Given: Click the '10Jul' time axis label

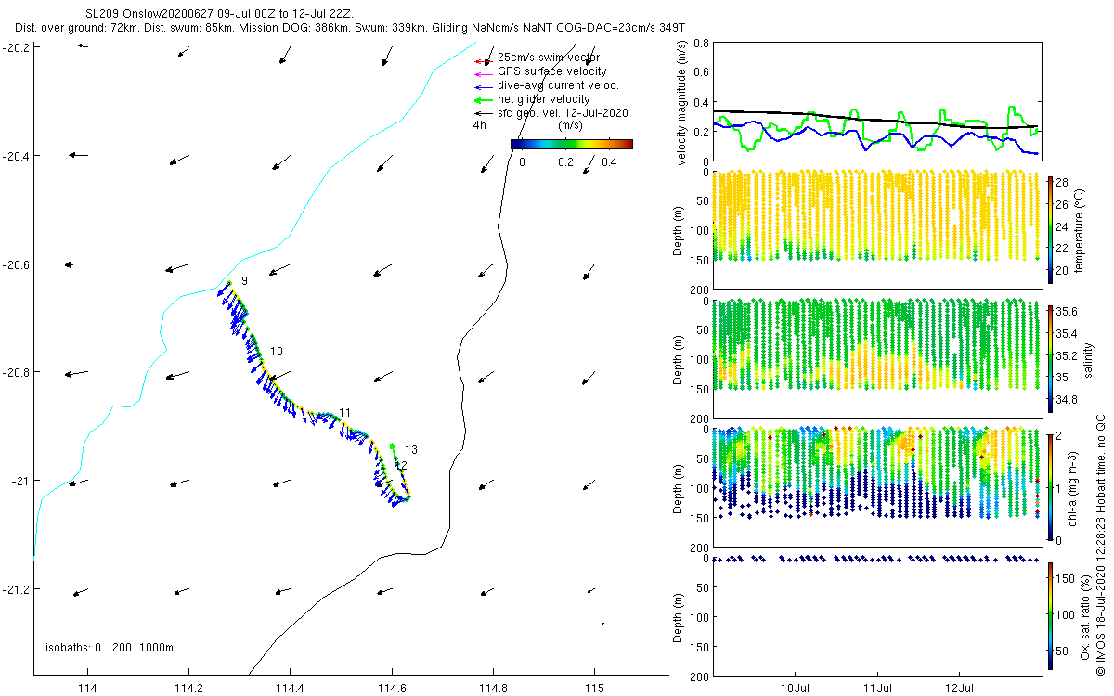Looking at the screenshot, I should (x=796, y=689).
